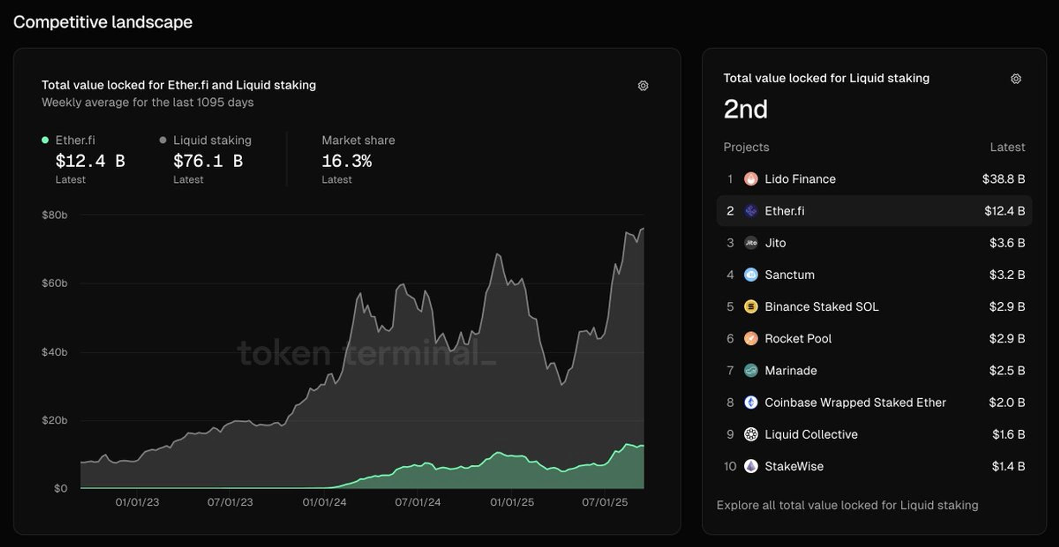Click the Latest column header

(x=1007, y=147)
